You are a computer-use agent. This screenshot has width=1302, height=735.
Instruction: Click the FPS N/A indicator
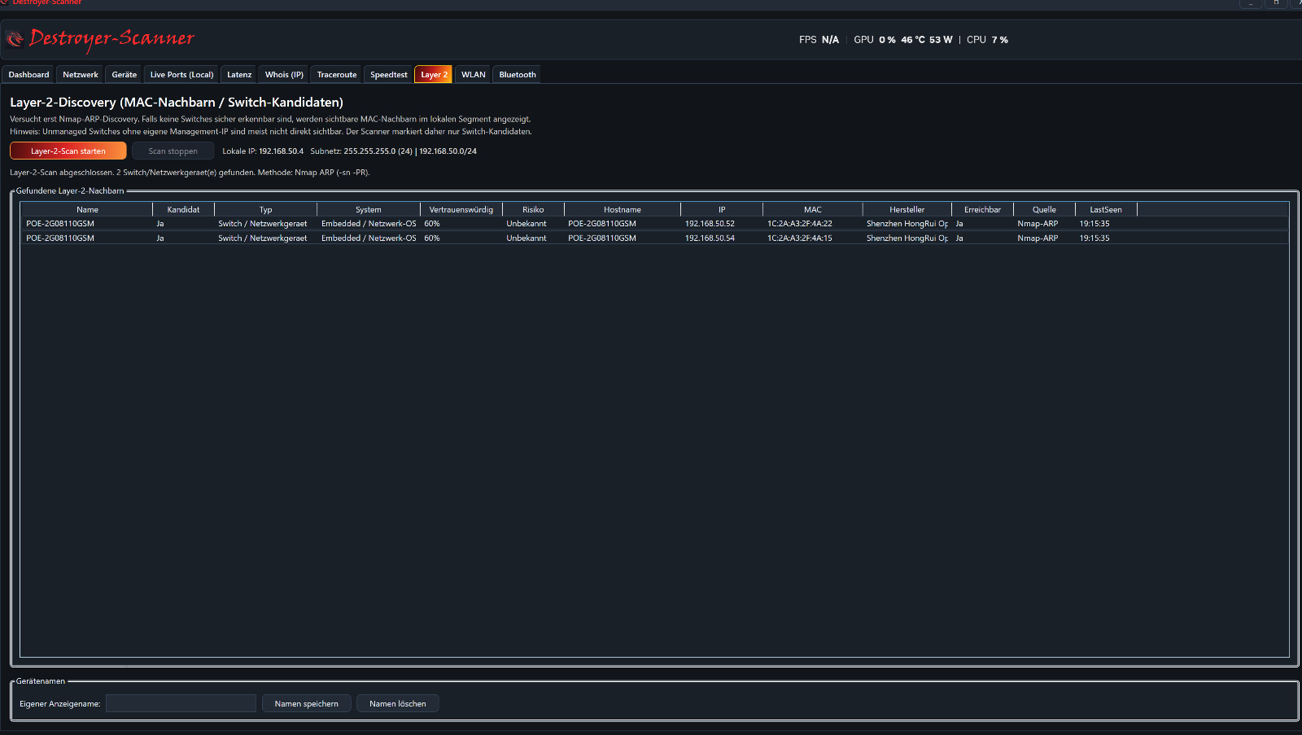[819, 39]
